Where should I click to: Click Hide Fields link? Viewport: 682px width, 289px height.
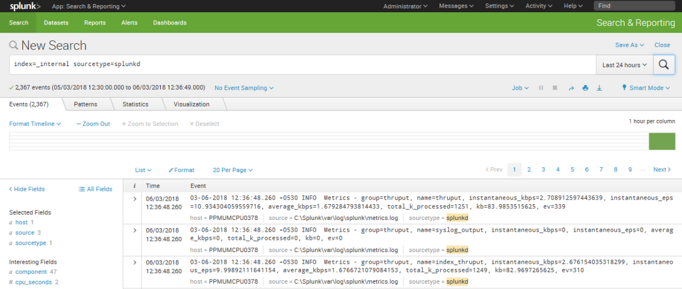pyautogui.click(x=27, y=189)
